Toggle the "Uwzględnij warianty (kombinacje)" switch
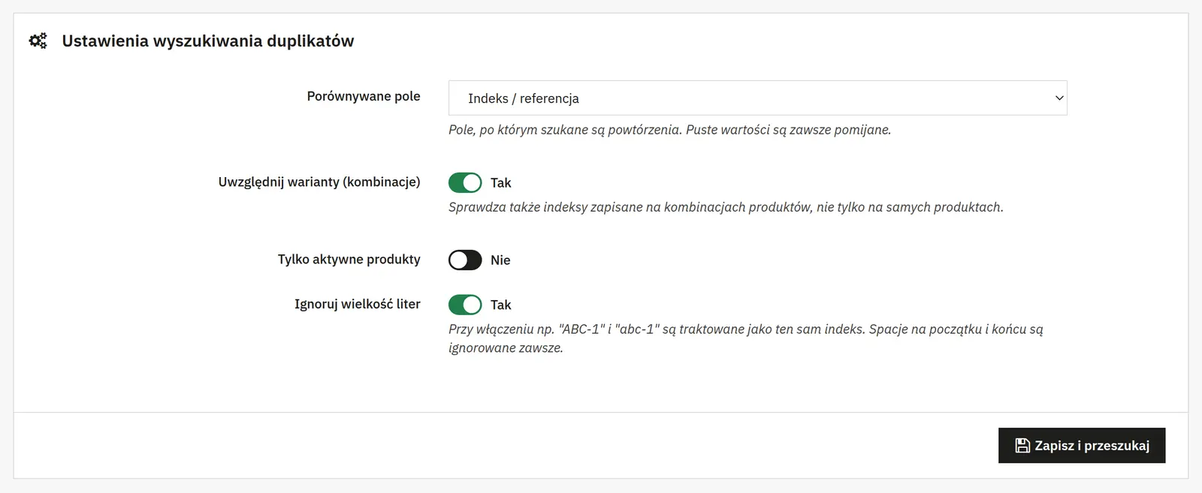Screen dimensions: 1202x493 click(465, 182)
